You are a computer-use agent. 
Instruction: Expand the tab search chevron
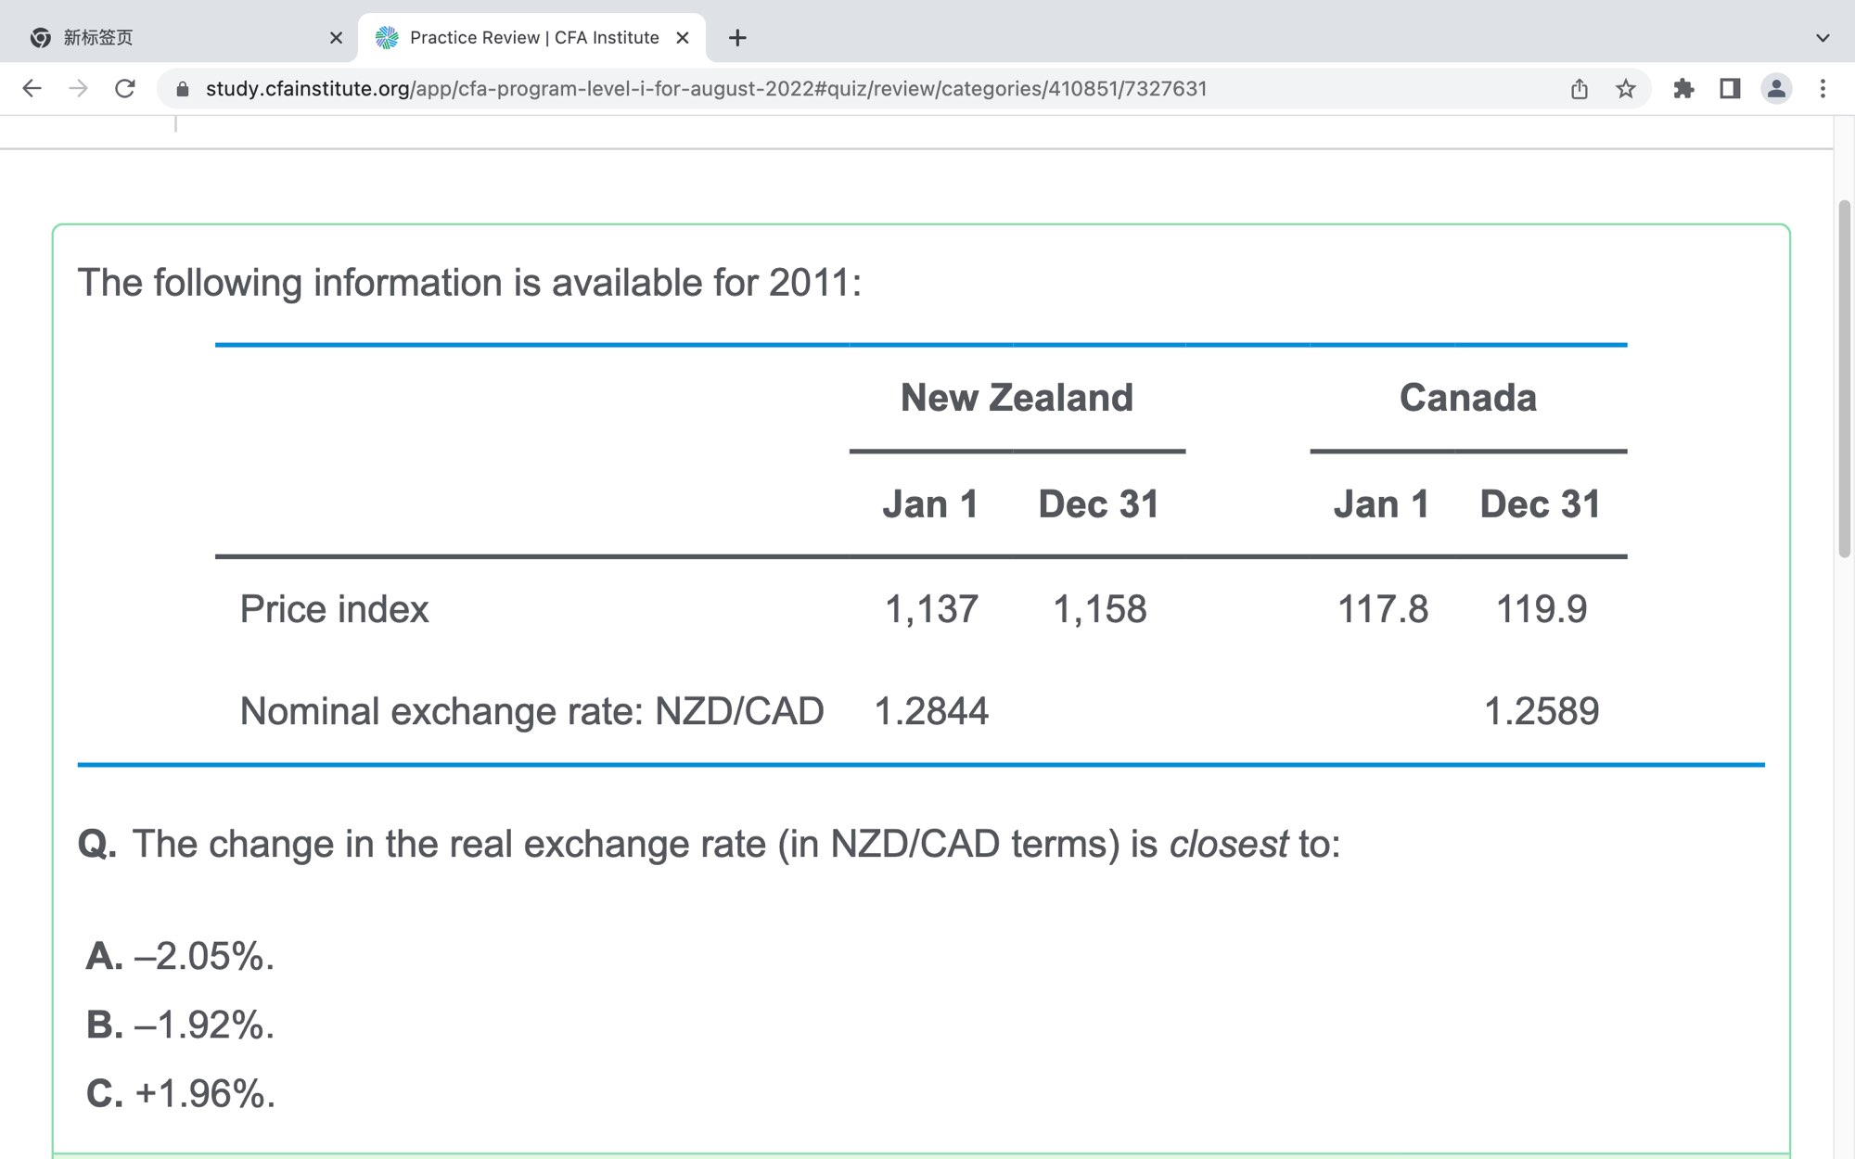[x=1823, y=38]
